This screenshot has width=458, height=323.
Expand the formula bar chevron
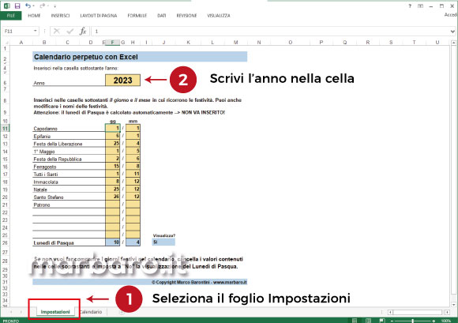click(x=452, y=32)
